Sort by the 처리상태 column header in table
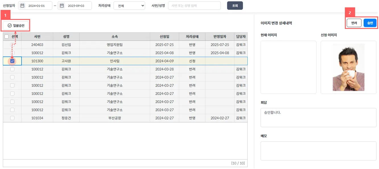This screenshot has height=169, width=379. [192, 37]
